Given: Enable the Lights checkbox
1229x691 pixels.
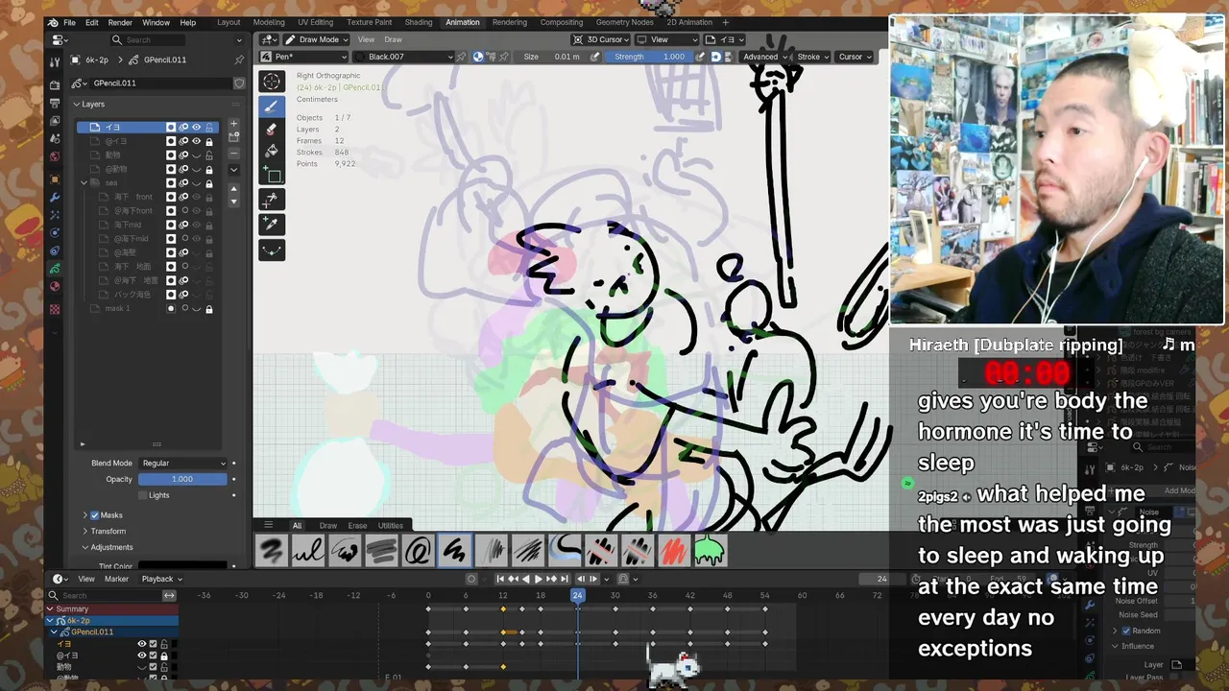Looking at the screenshot, I should [x=143, y=495].
